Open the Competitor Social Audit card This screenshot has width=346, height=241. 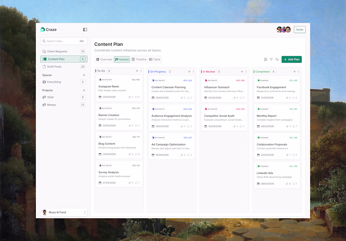point(224,118)
